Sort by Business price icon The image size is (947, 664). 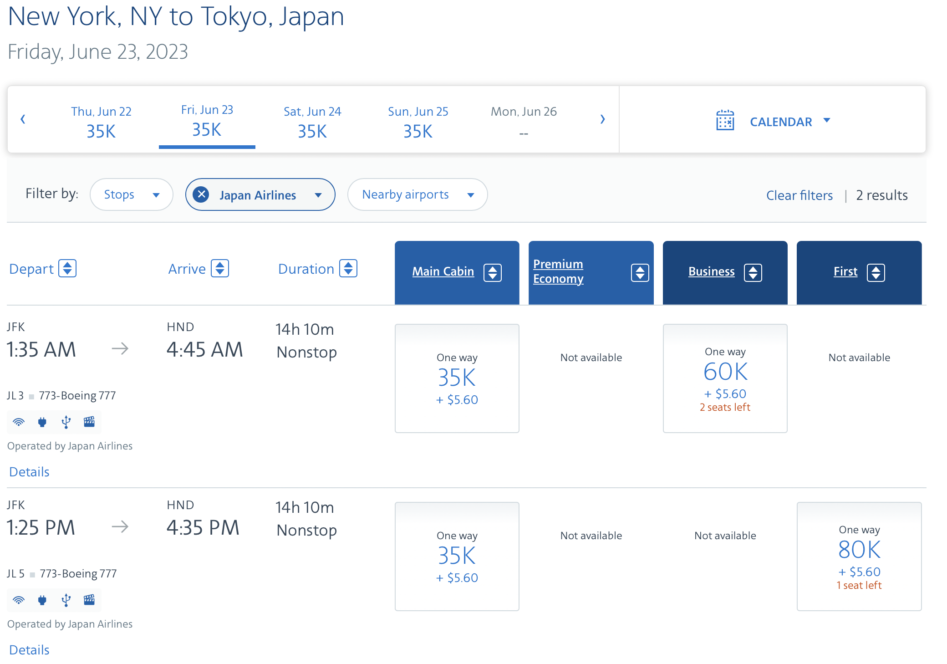(x=753, y=272)
